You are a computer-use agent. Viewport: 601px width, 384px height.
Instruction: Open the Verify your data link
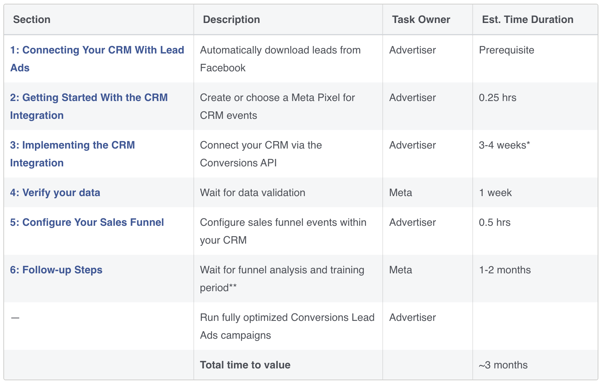[55, 192]
